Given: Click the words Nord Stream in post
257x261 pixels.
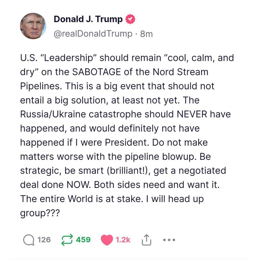Looking at the screenshot, I should 180,72.
